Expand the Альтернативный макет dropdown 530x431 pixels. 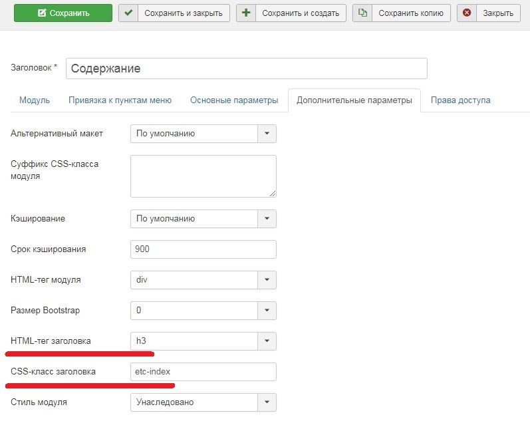pyautogui.click(x=203, y=134)
